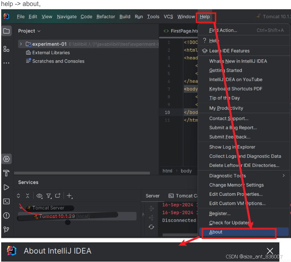Select About in the Help menu
This screenshot has height=262, width=291.
click(244, 232)
